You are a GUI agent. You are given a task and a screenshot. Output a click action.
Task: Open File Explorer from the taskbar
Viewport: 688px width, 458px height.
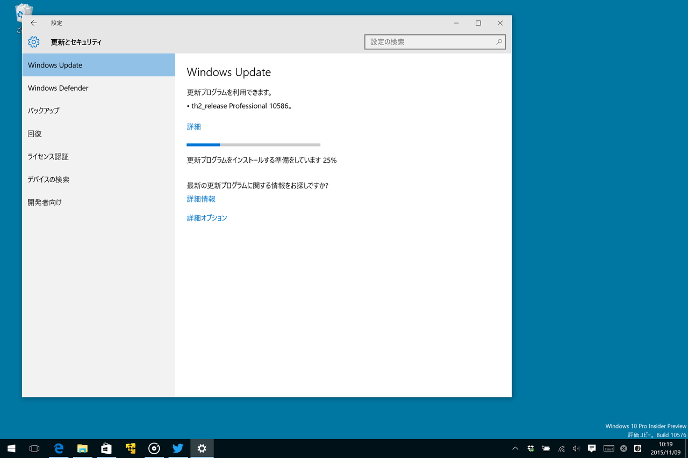[x=82, y=448]
